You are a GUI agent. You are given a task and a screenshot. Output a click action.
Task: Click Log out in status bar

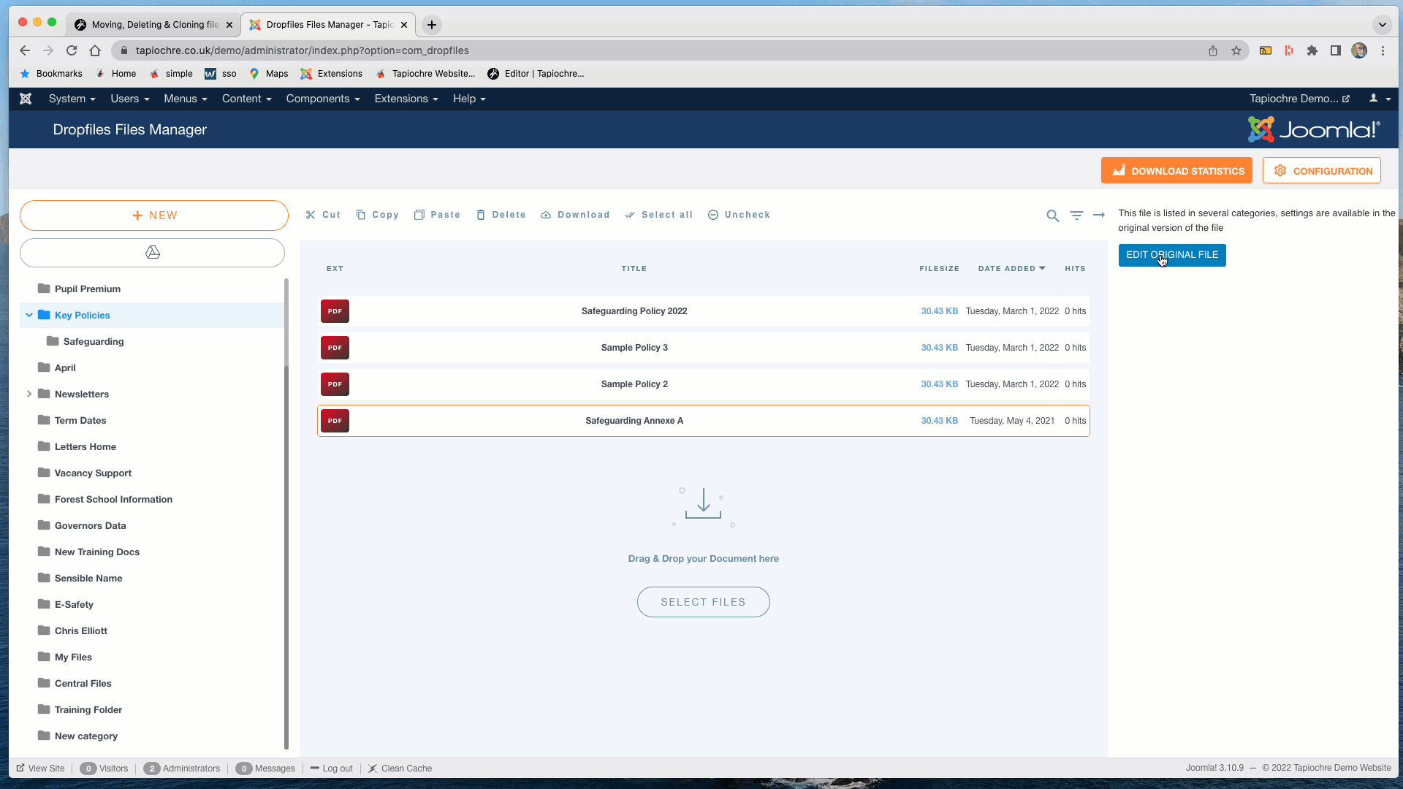pyautogui.click(x=332, y=769)
